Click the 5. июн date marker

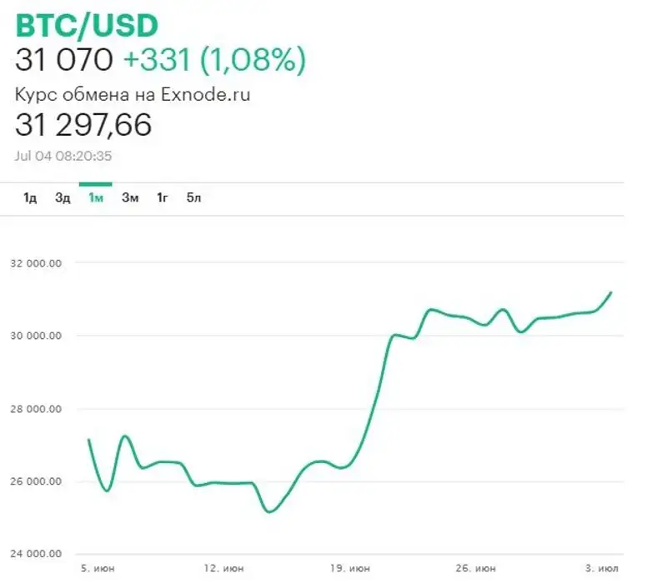pyautogui.click(x=99, y=568)
